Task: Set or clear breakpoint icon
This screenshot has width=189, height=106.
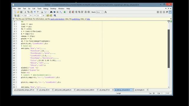Action: 70,12
